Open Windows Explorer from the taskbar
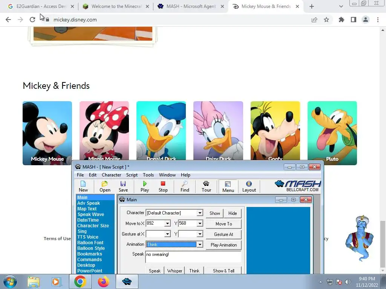 click(x=34, y=281)
